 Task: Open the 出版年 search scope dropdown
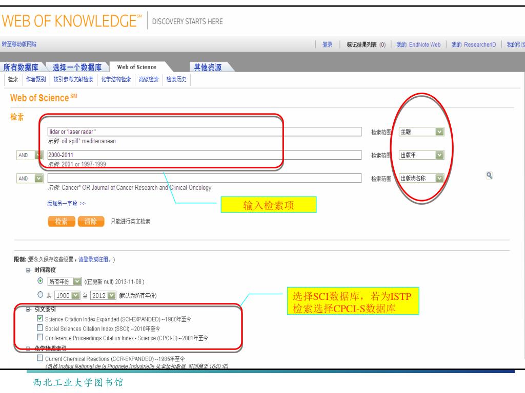pyautogui.click(x=421, y=155)
